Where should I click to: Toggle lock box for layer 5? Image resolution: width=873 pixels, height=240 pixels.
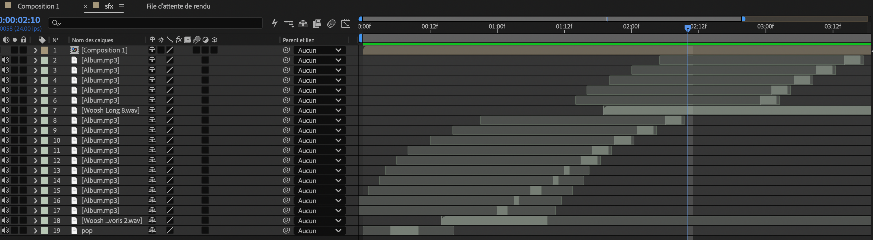23,90
